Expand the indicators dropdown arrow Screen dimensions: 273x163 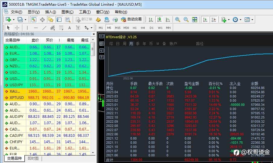[229, 20]
